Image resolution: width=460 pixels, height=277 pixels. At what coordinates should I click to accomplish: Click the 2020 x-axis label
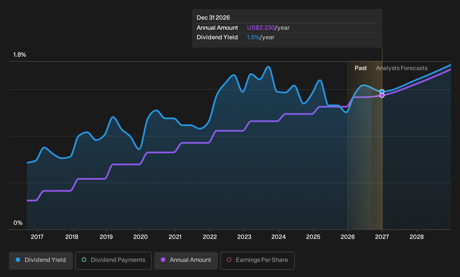click(x=141, y=237)
